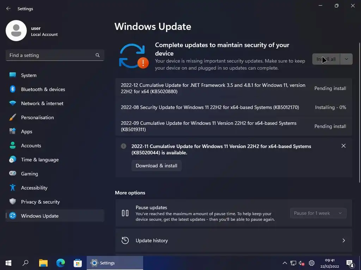The width and height of the screenshot is (361, 270).
Task: Click the Accounts person icon
Action: coord(13,145)
